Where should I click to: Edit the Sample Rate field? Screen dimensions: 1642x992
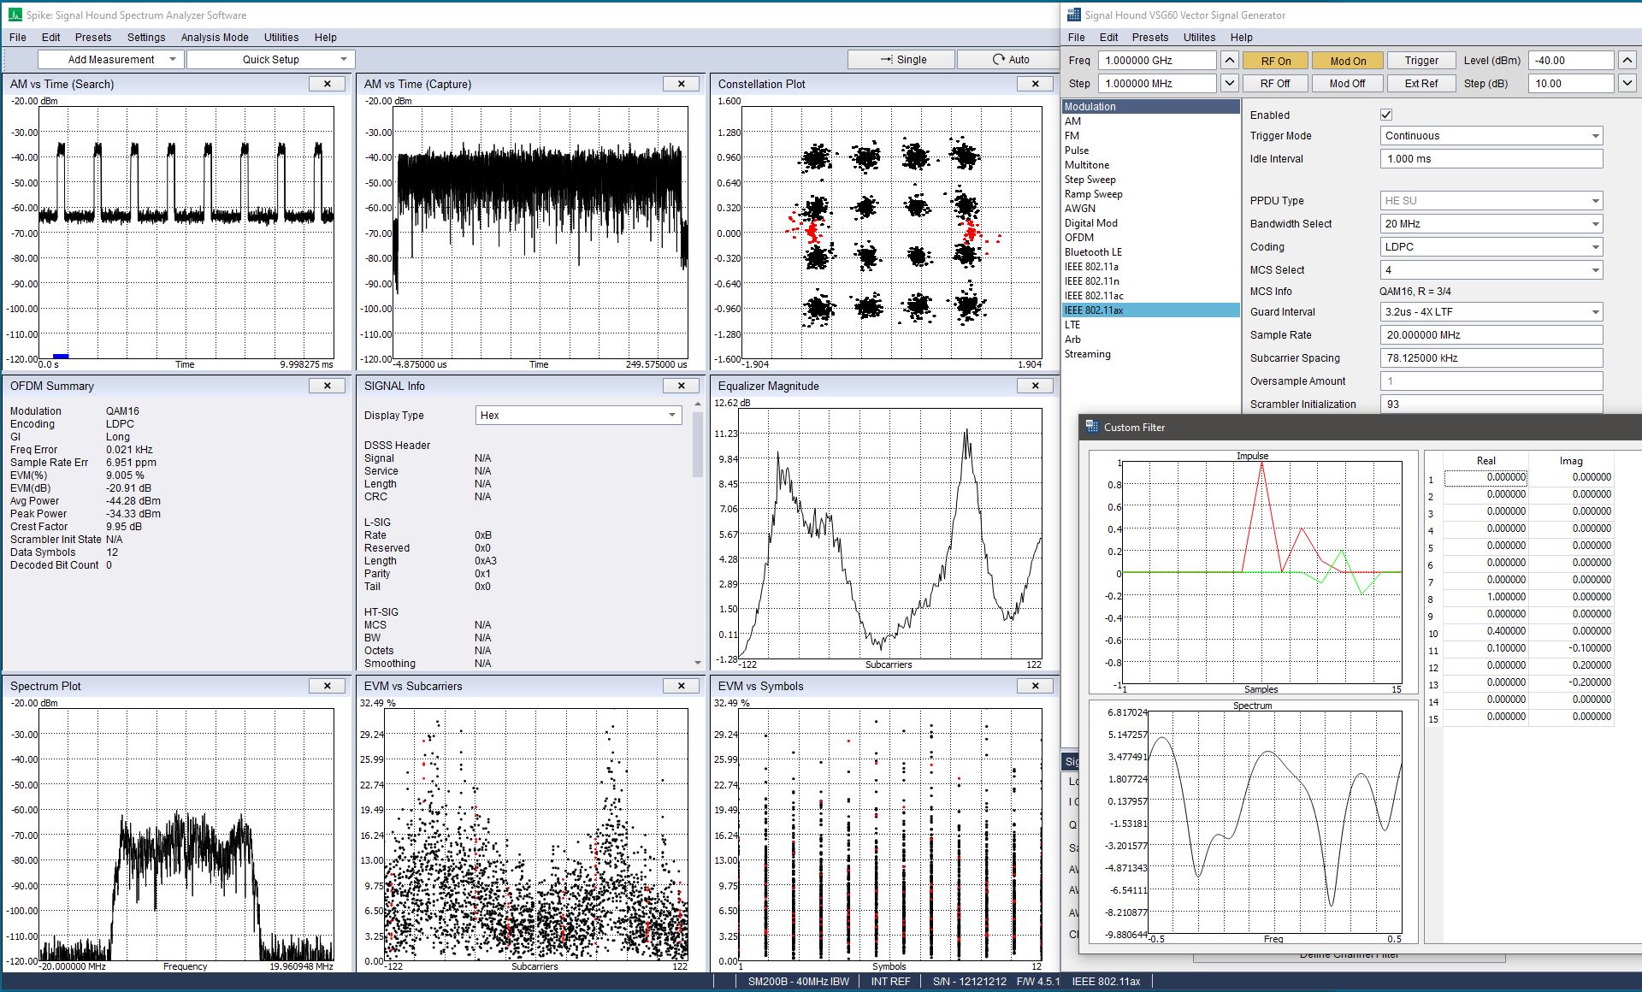1491,334
